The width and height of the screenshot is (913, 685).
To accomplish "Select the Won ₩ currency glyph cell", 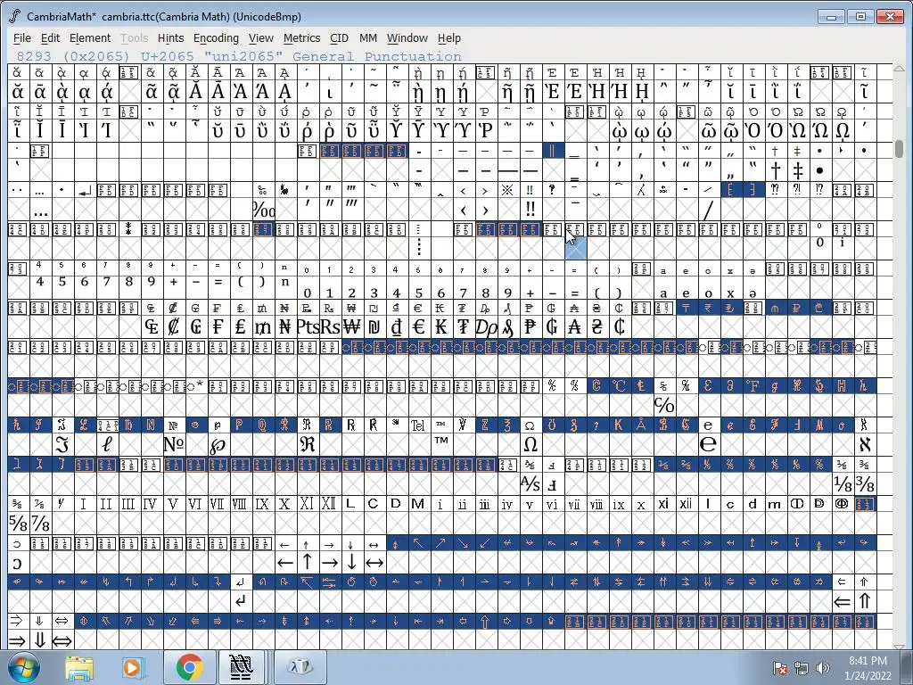I will 351,326.
